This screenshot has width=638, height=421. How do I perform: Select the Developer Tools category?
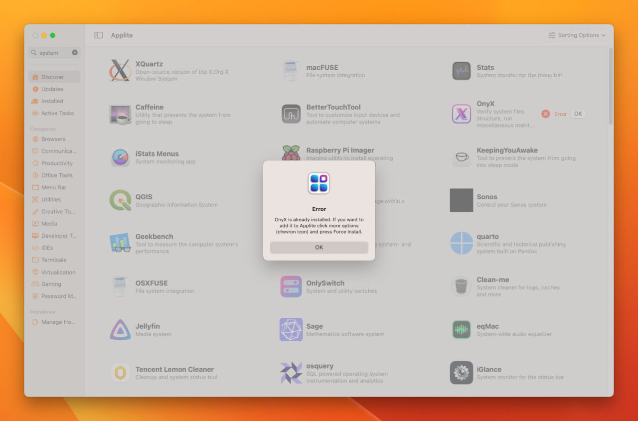click(x=58, y=236)
